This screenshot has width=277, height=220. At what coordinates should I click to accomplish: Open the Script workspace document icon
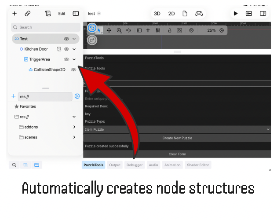pos(185,14)
